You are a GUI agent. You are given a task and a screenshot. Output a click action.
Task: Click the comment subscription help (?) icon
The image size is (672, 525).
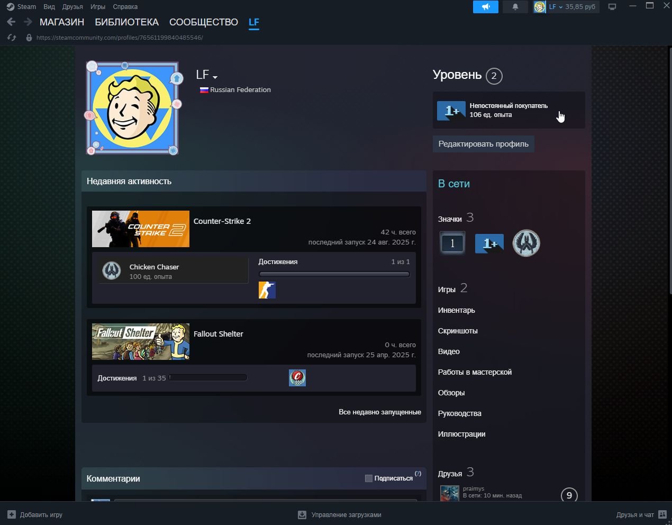pyautogui.click(x=418, y=474)
